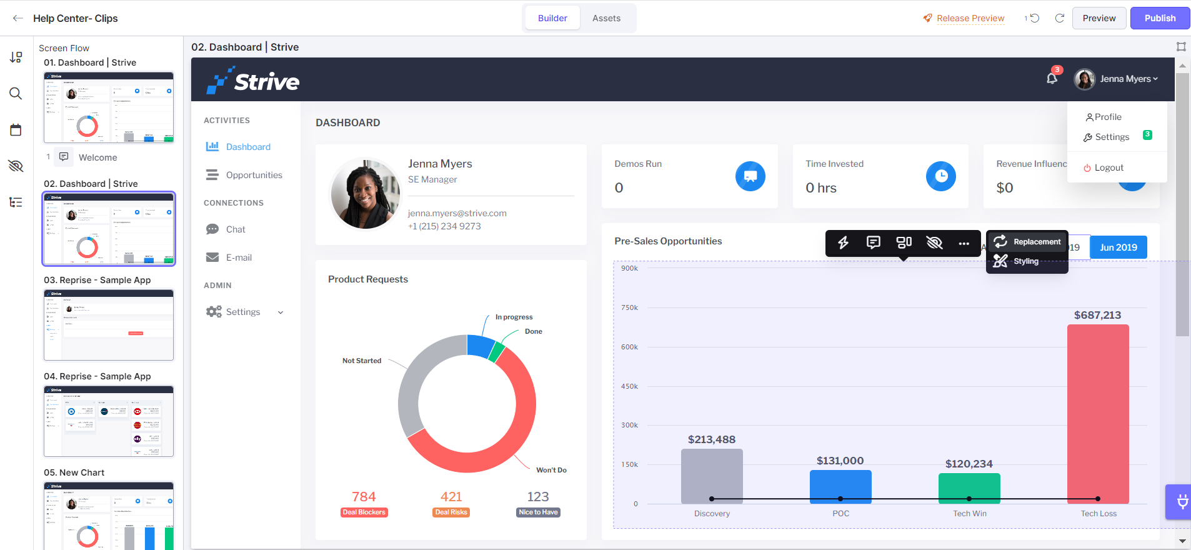This screenshot has width=1191, height=550.
Task: Switch to the Assets tab
Action: tap(606, 18)
